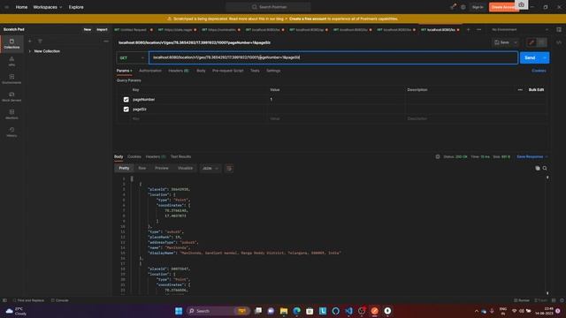
Task: Open the Send button dropdown arrow
Action: click(545, 57)
